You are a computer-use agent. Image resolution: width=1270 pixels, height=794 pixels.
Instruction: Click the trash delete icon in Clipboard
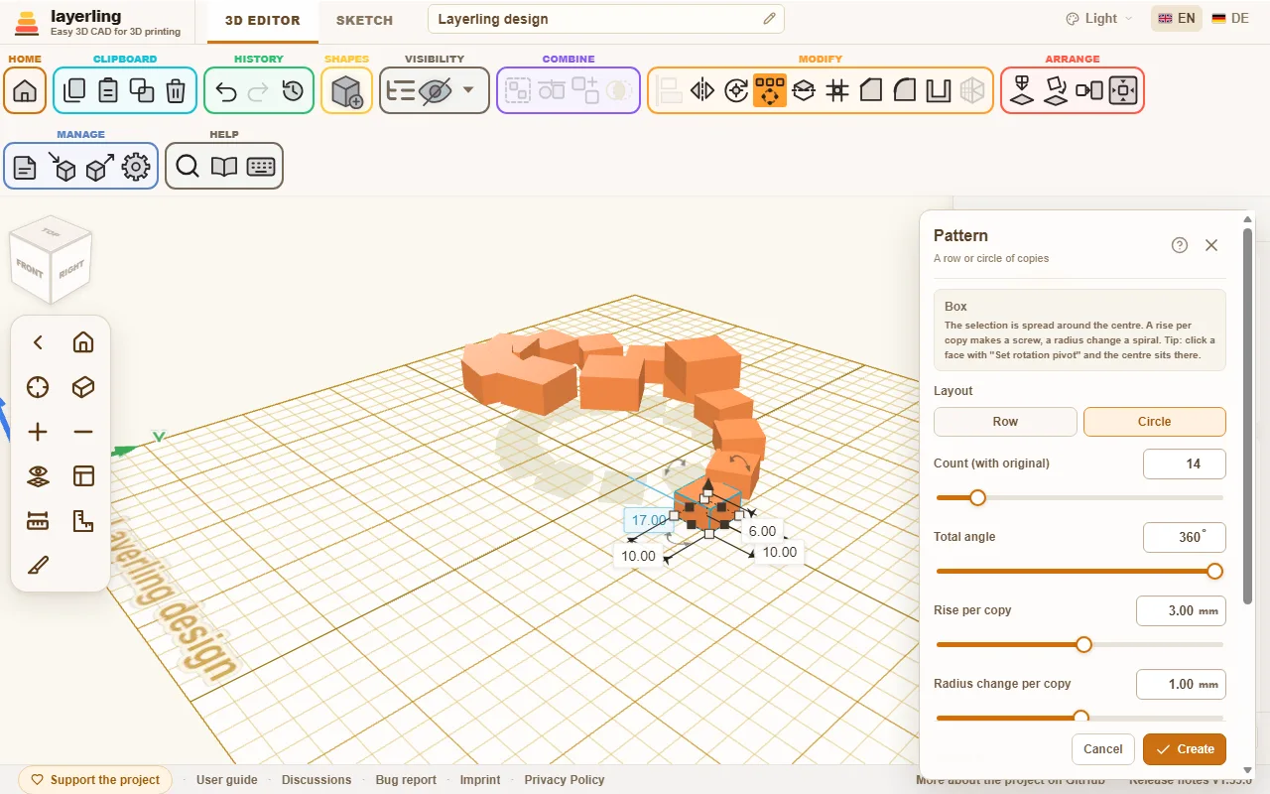176,91
